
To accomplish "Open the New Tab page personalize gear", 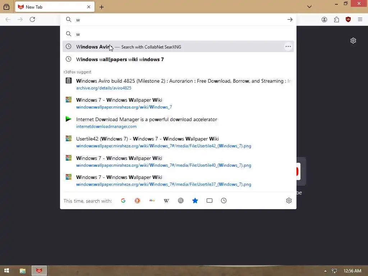I will tap(353, 41).
